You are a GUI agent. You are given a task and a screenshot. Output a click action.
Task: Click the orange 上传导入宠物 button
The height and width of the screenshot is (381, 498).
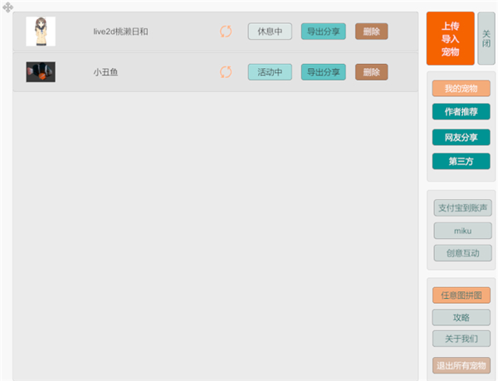point(450,38)
